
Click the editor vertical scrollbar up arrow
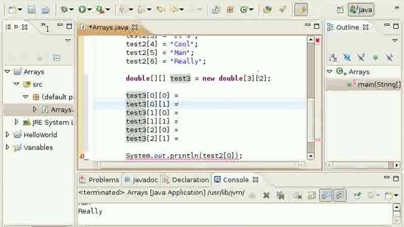311,40
